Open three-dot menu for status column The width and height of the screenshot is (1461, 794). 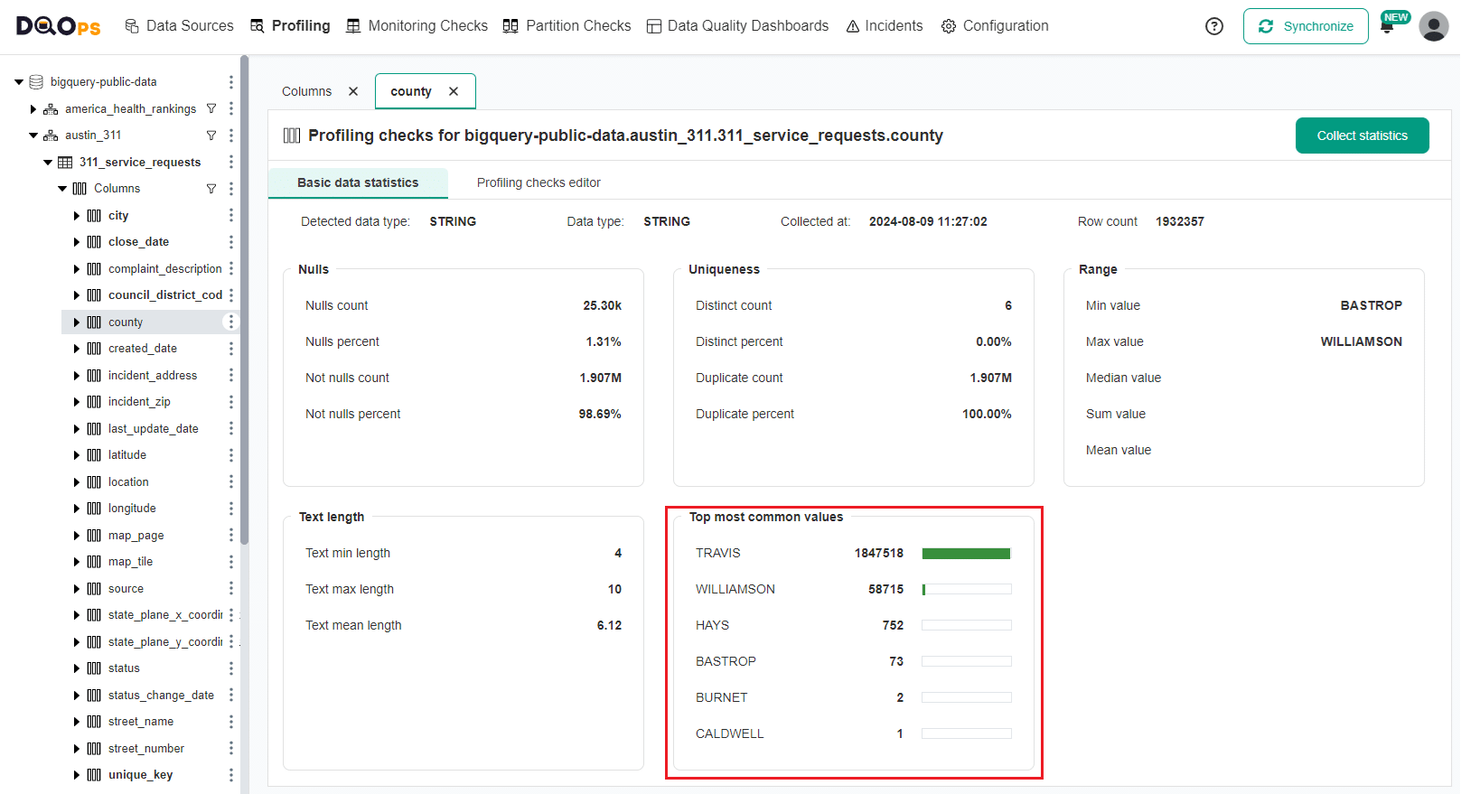(x=231, y=668)
